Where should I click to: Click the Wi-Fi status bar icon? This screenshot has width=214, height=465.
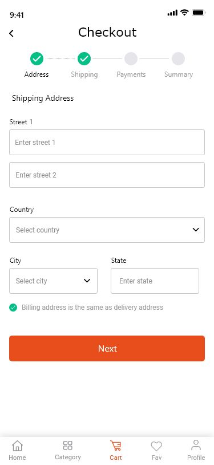pos(185,13)
